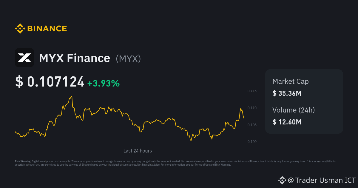Click the 0.110 axis label
The height and width of the screenshot is (188, 358).
252,108
